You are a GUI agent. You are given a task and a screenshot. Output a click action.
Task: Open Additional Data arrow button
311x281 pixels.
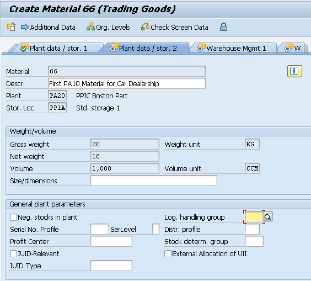click(x=25, y=27)
